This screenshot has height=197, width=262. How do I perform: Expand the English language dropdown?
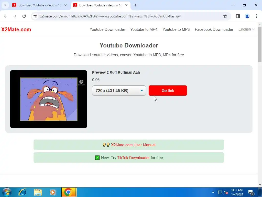246,29
